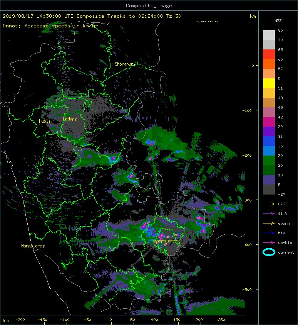Pick the royal blue 35–36 dBZ band

point(269,141)
